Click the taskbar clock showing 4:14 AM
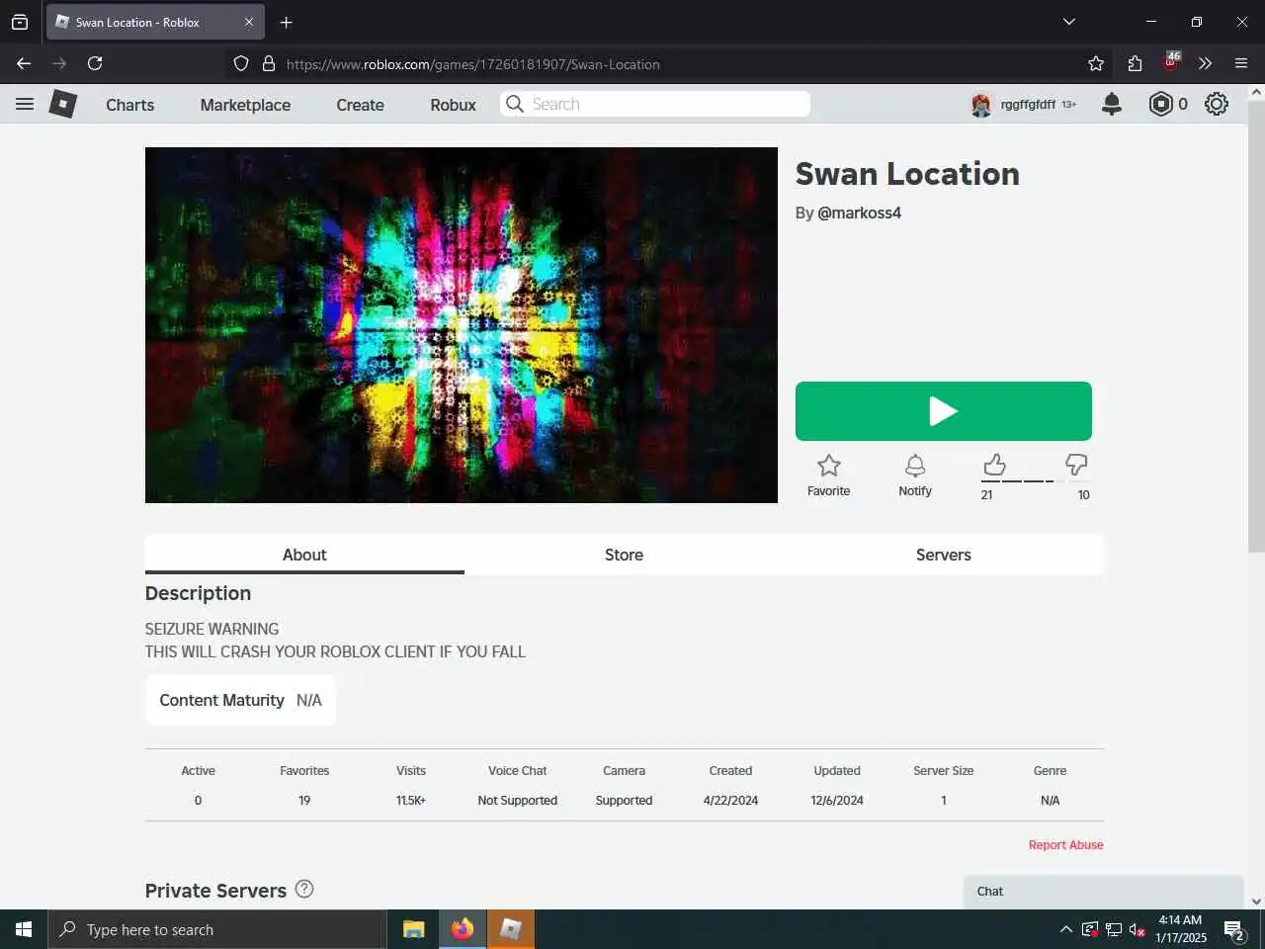Viewport: 1265px width, 949px height. pos(1180,929)
